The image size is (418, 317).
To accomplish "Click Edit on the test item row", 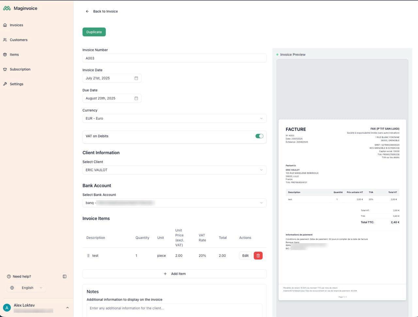I will click(246, 256).
